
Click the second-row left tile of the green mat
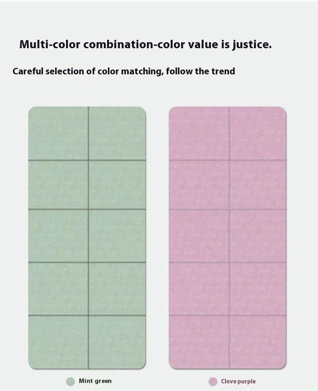point(58,185)
